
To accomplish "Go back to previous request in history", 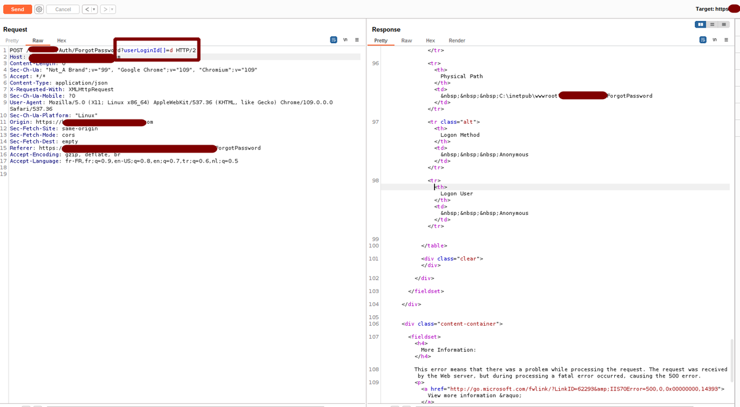I will 86,9.
